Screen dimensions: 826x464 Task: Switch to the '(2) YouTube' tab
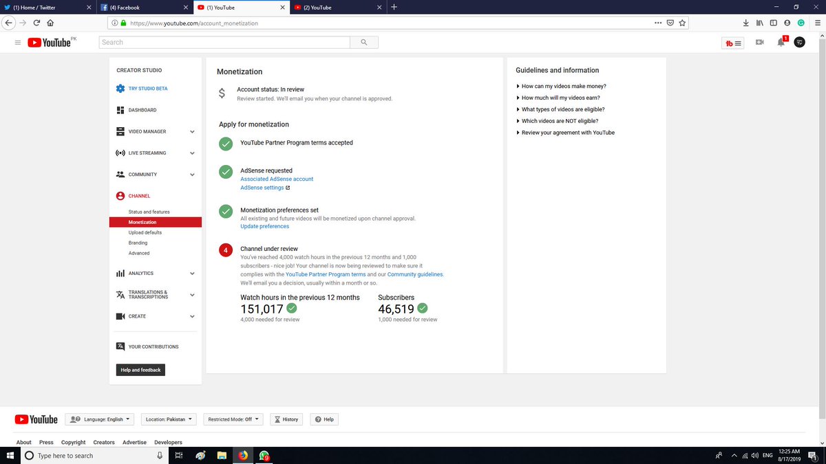(x=337, y=7)
